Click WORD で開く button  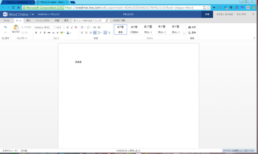tap(119, 20)
